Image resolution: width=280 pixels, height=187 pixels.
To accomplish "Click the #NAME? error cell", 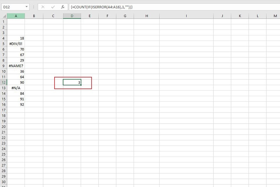I will click(x=16, y=66).
